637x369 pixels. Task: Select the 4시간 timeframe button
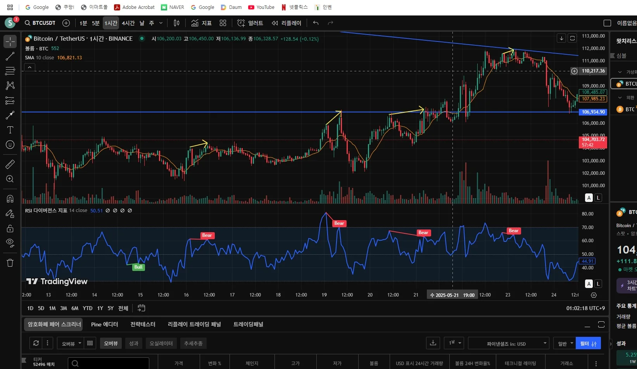(128, 23)
